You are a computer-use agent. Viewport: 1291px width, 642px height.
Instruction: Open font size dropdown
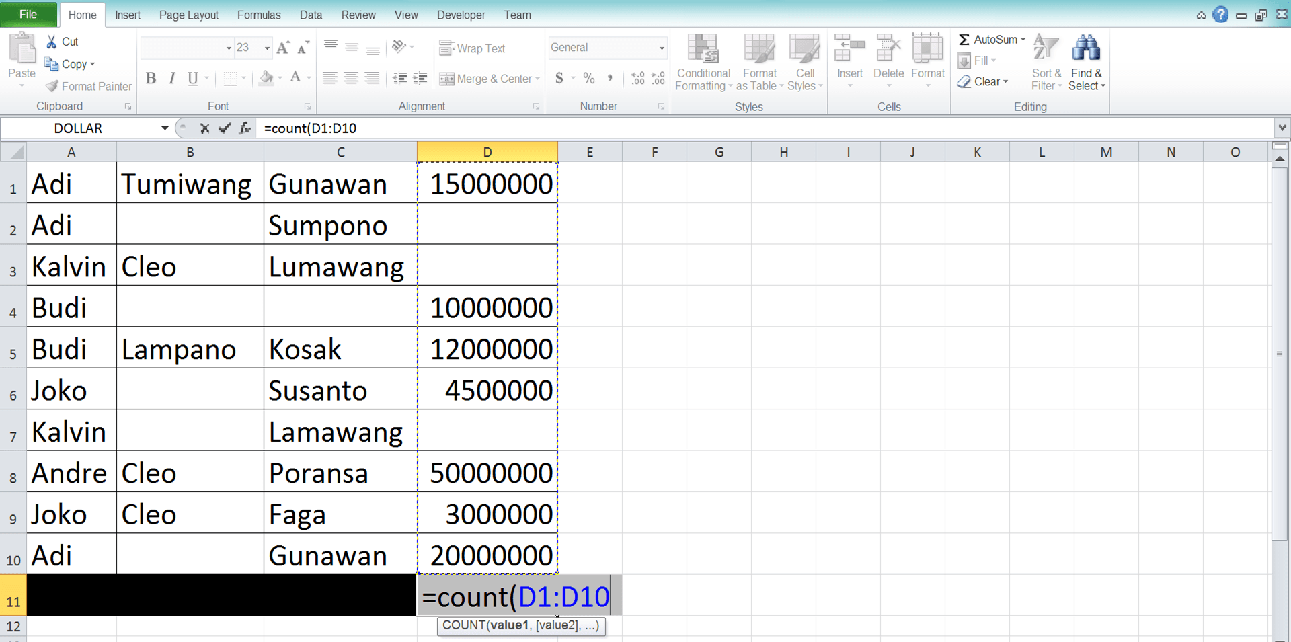pos(267,48)
